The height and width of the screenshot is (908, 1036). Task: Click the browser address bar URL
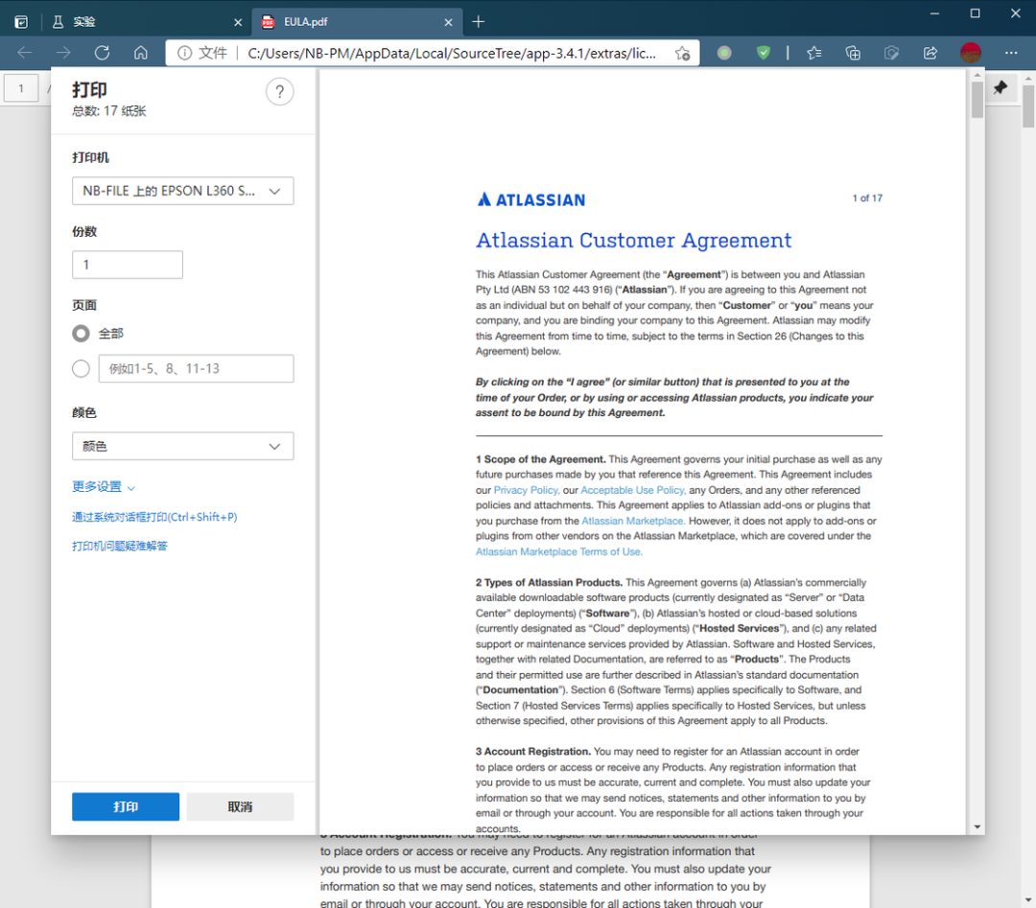(x=451, y=53)
